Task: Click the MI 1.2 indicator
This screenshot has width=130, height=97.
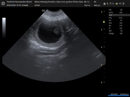Action: (x=87, y=2)
